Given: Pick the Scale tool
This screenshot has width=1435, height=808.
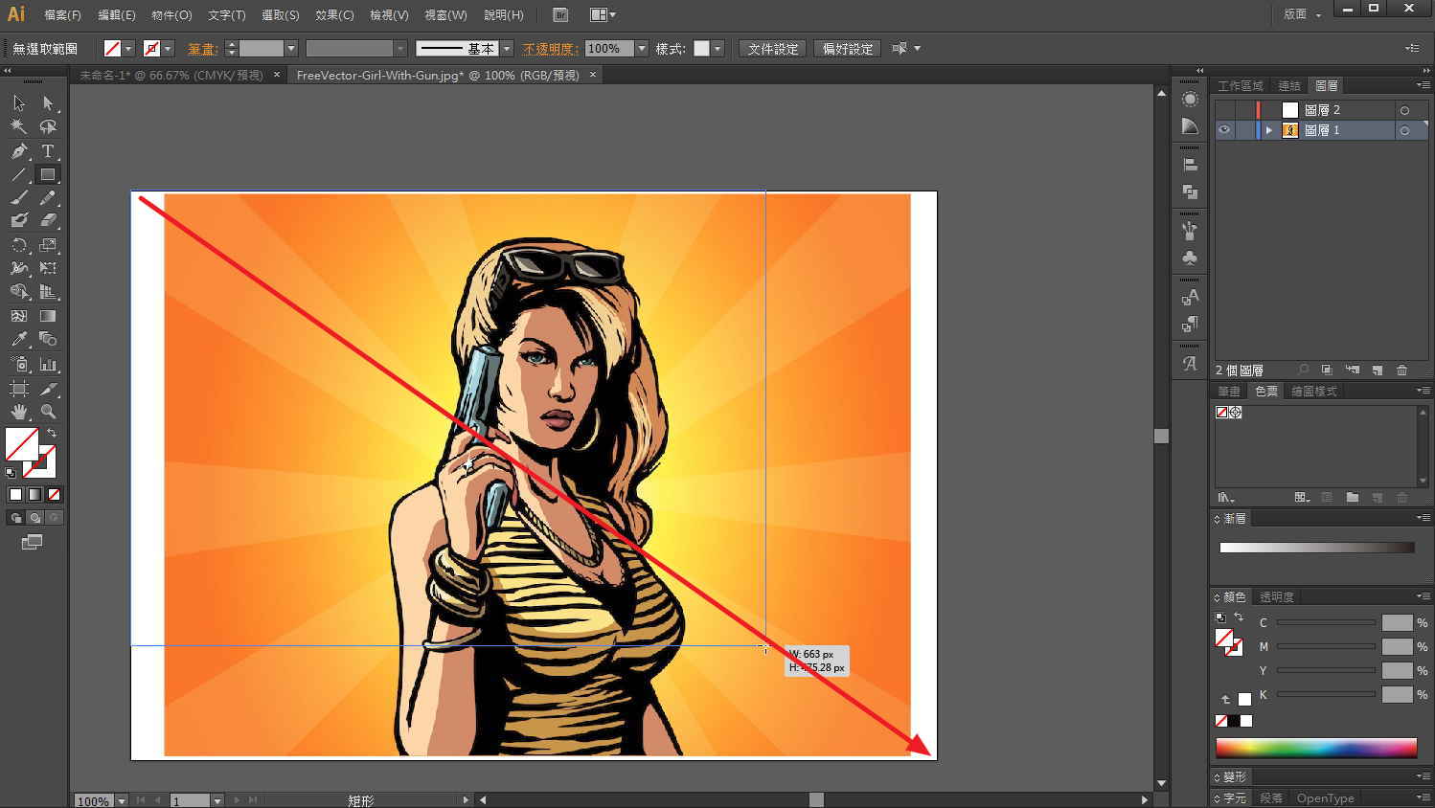Looking at the screenshot, I should click(48, 245).
